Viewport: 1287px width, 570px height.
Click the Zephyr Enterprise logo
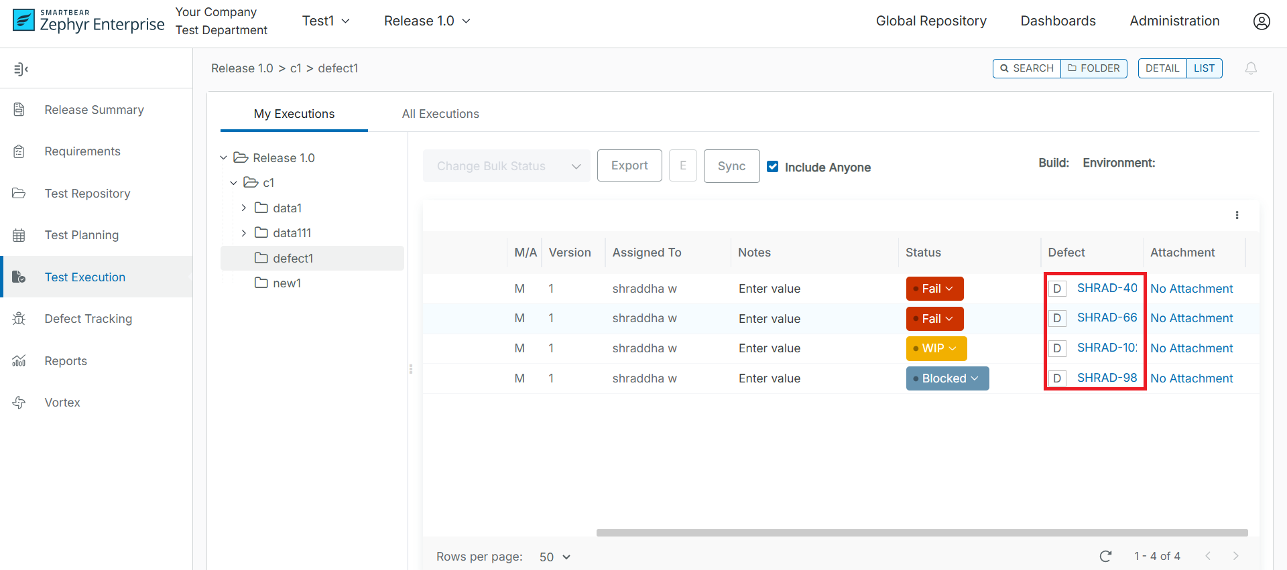click(x=88, y=21)
